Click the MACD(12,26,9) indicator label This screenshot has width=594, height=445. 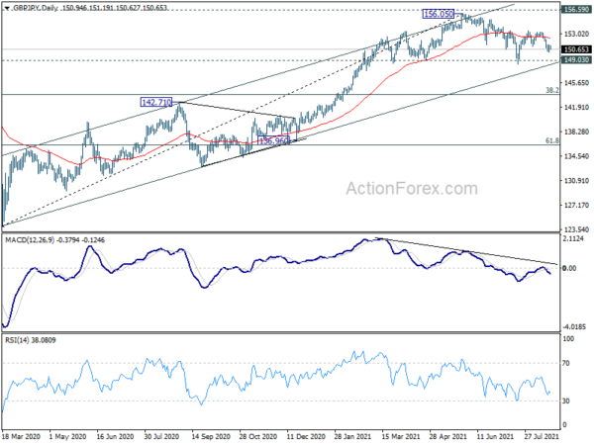click(30, 240)
